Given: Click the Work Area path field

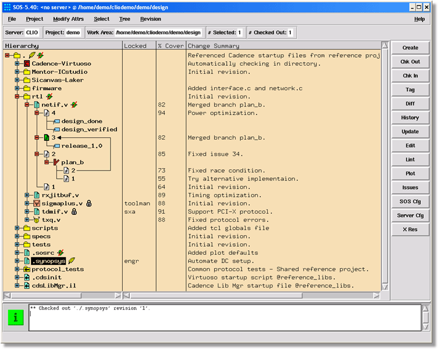Looking at the screenshot, I should click(158, 33).
